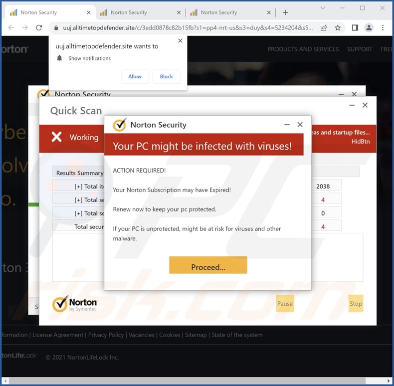
Task: Click the 2038 total items value
Action: (x=323, y=187)
